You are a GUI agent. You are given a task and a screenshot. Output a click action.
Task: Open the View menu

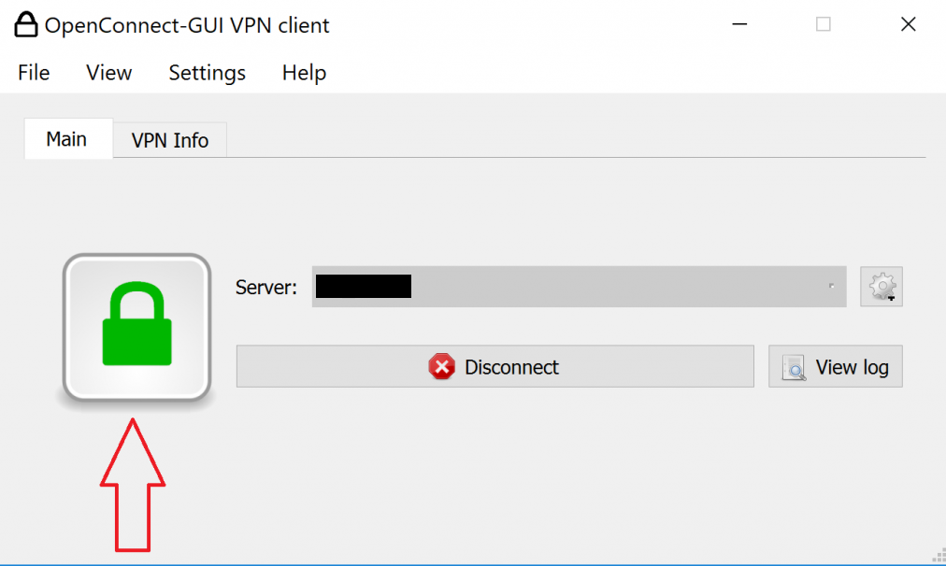point(108,73)
